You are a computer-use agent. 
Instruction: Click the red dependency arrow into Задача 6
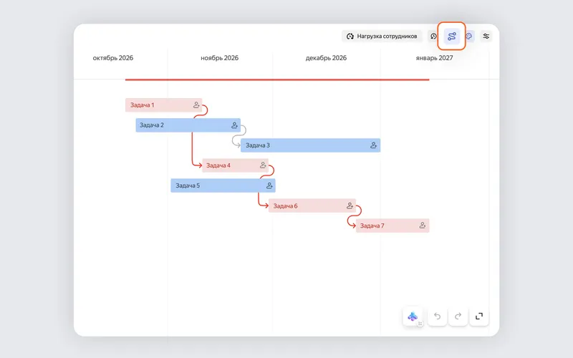(259, 200)
